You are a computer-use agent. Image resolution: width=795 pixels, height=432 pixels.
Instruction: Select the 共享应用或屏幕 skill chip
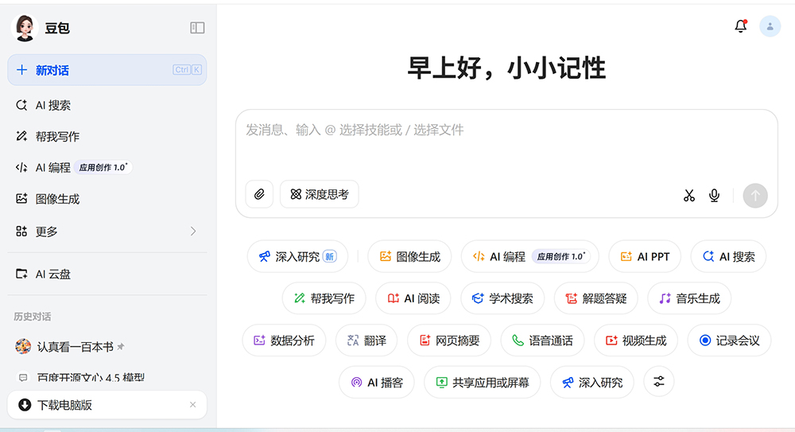483,382
